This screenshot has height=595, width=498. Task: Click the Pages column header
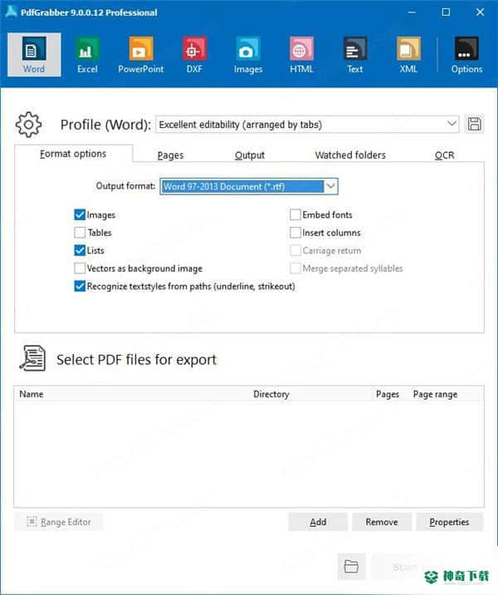click(388, 394)
